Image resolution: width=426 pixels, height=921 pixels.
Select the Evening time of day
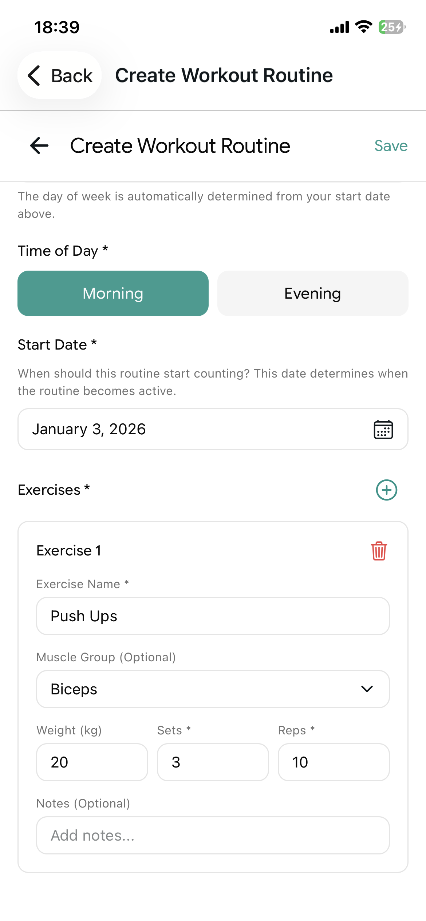[x=312, y=293]
